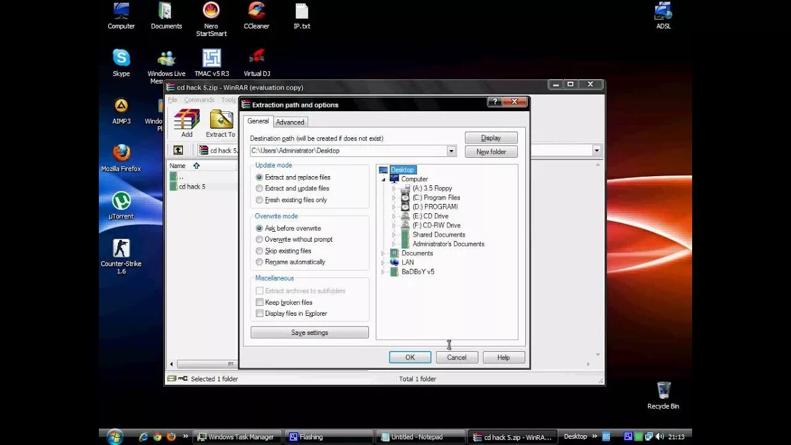
Task: Open the ADSL desktop shortcut
Action: click(x=663, y=16)
